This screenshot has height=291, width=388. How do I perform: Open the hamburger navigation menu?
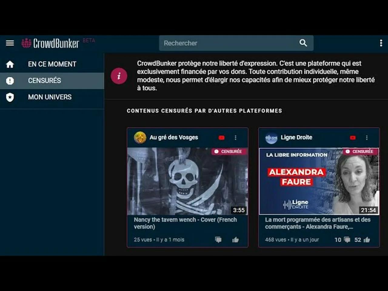10,43
